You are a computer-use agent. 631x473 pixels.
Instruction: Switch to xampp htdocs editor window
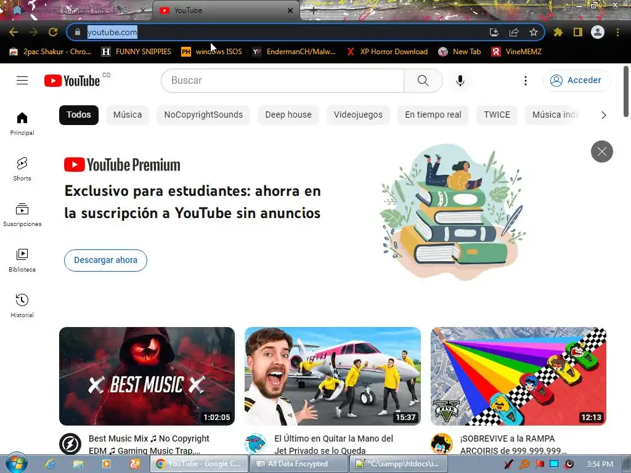399,464
